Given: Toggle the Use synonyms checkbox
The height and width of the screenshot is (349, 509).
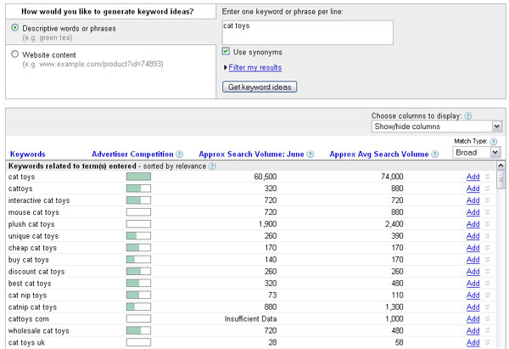Looking at the screenshot, I should (226, 52).
